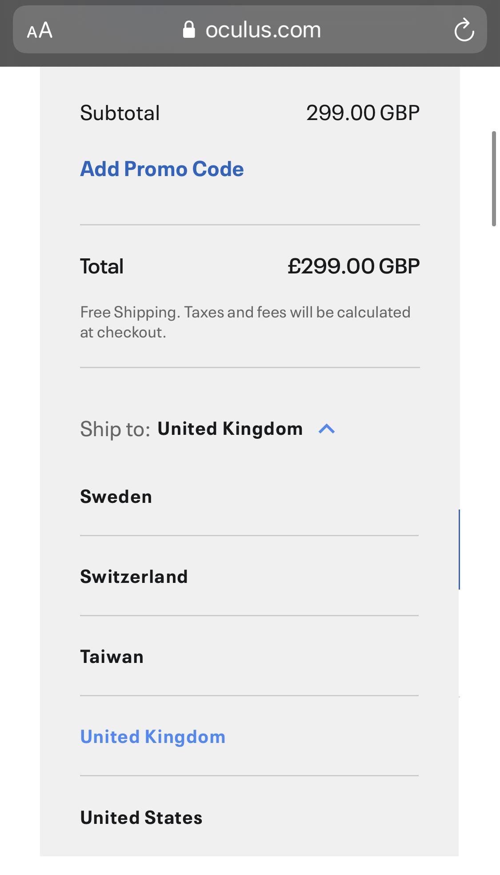
Task: Click the bold Total label
Action: [102, 266]
